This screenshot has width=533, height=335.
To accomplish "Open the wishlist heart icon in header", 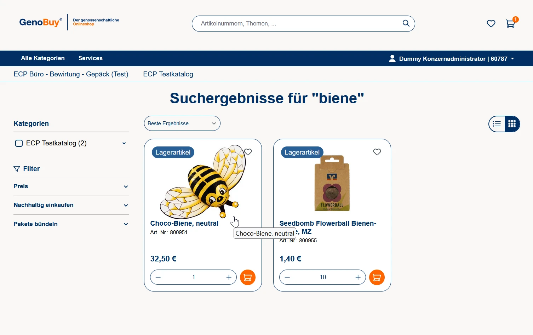I will click(x=491, y=24).
